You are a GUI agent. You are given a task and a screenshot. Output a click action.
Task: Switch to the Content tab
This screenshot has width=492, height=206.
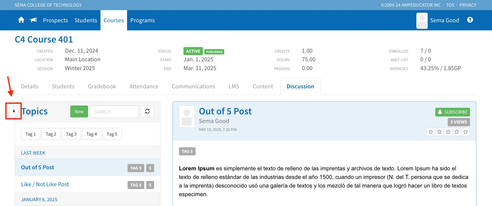click(x=263, y=86)
